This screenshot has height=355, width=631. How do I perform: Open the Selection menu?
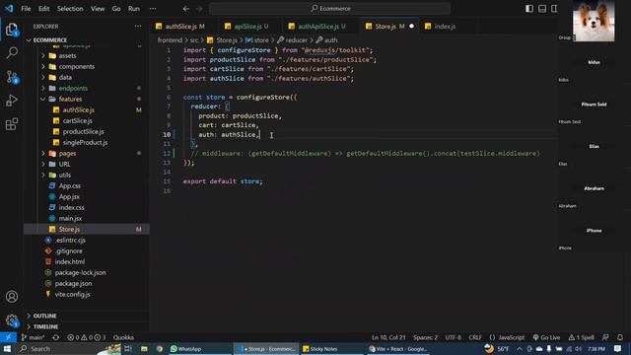click(x=70, y=9)
